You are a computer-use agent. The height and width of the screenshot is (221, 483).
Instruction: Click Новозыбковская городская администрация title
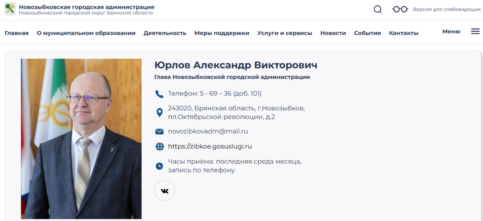click(x=87, y=7)
